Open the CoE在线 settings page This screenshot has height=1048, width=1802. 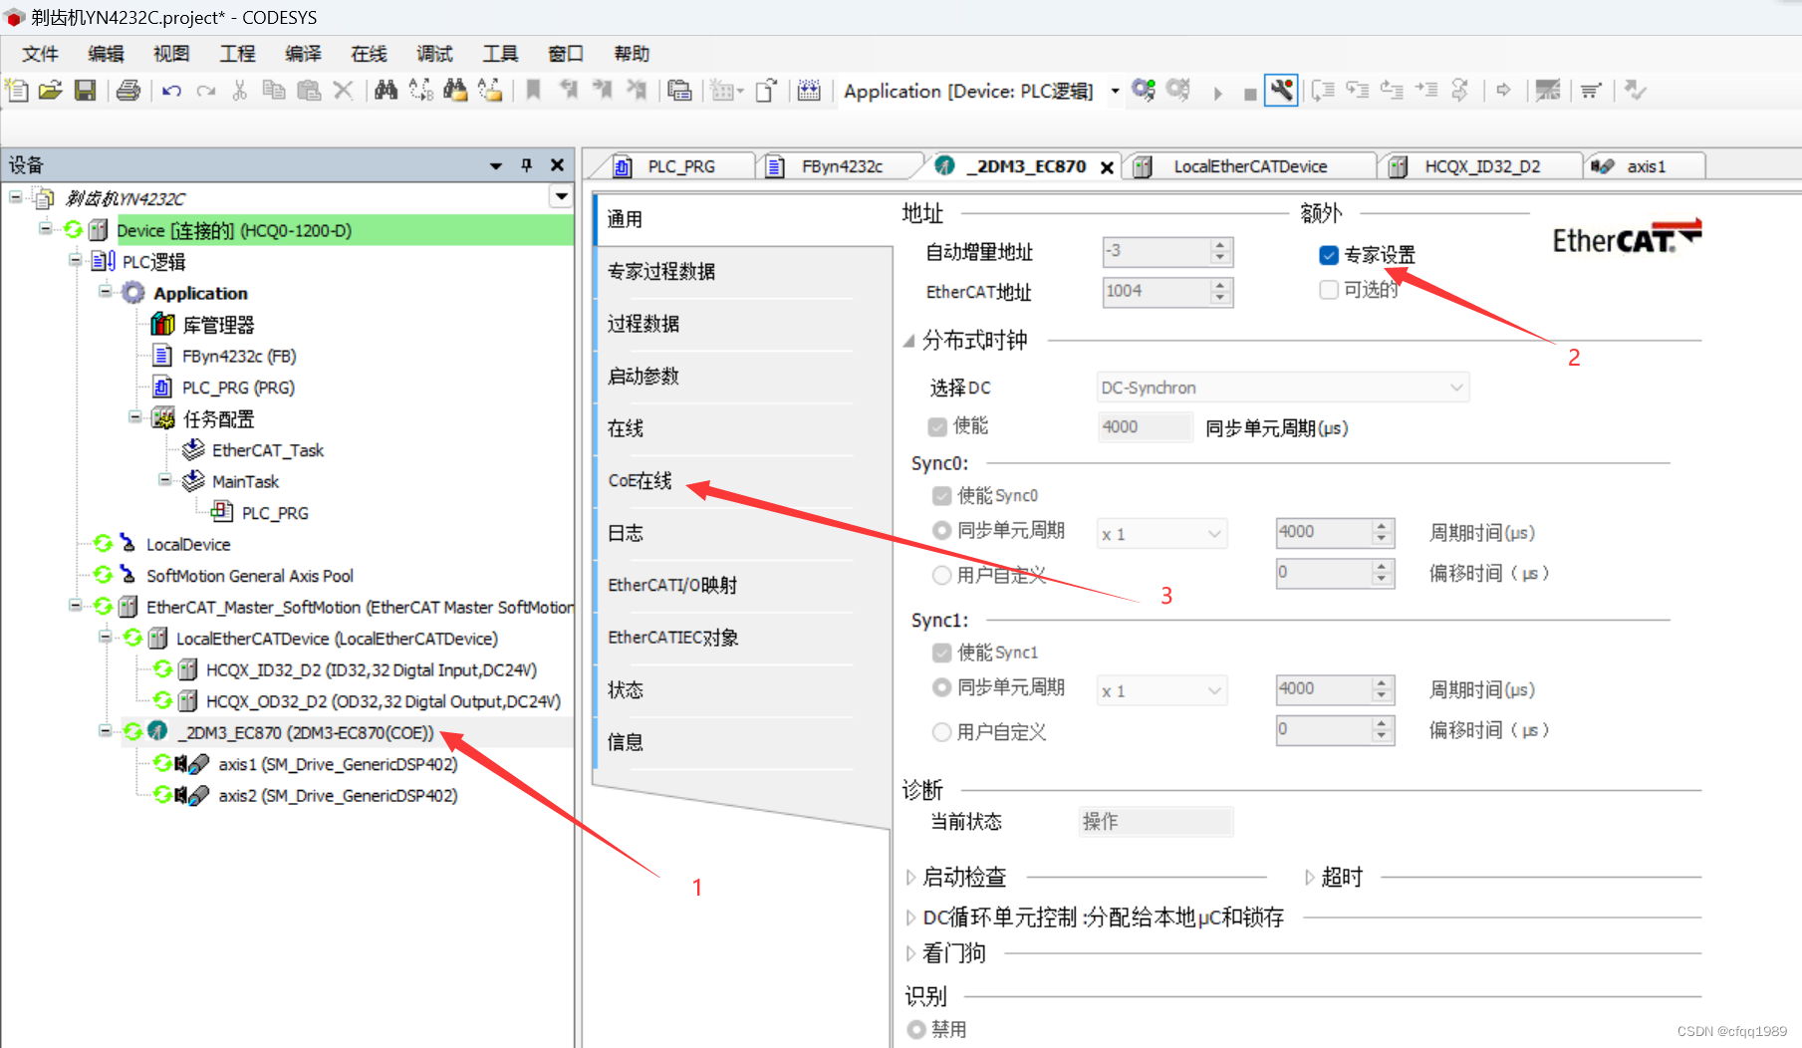[x=639, y=480]
